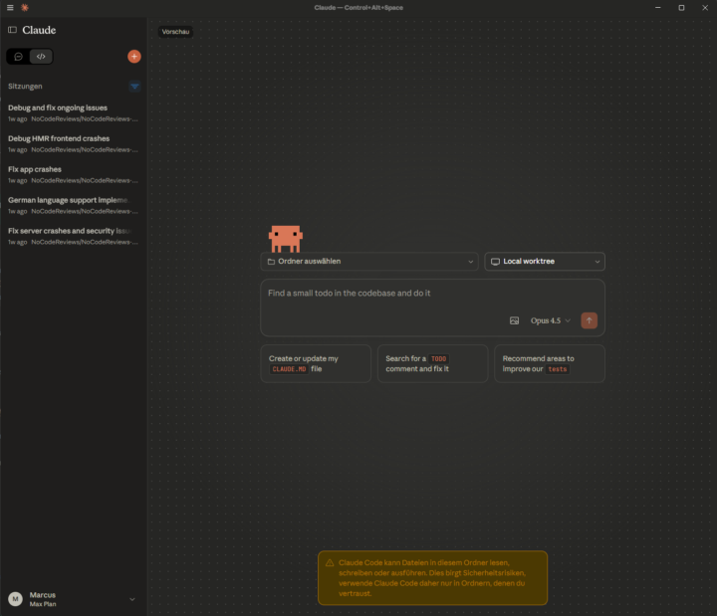
Task: Click the Vorschau badge
Action: point(175,32)
